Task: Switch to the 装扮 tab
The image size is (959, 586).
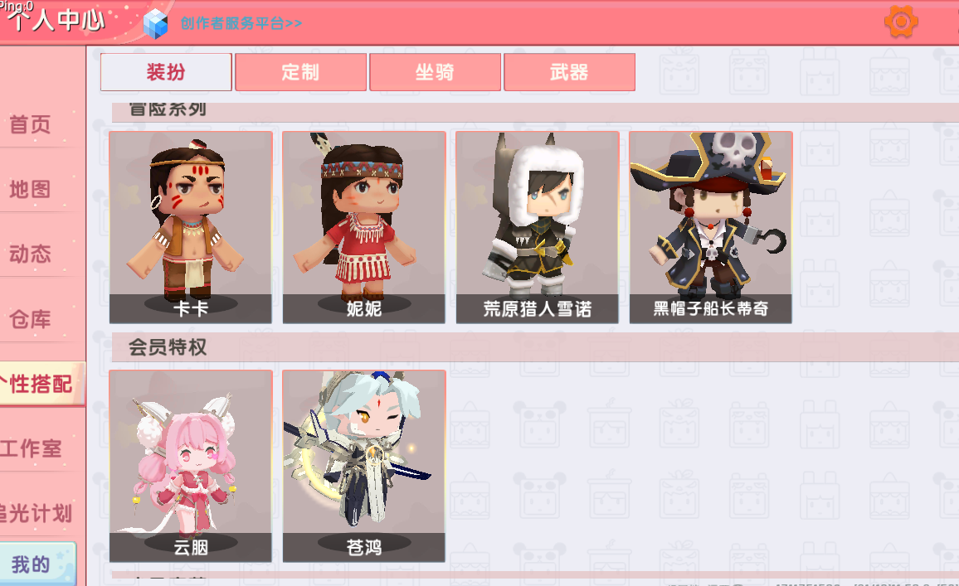Action: click(x=166, y=72)
